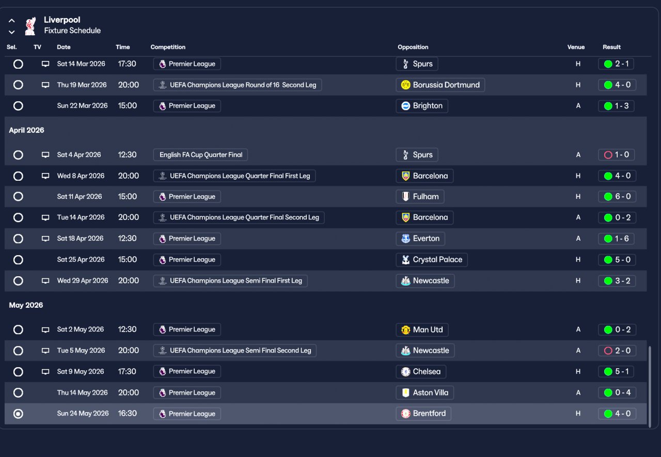Select the radio button on the Fulham row
Viewport: 661px width, 457px height.
18,197
